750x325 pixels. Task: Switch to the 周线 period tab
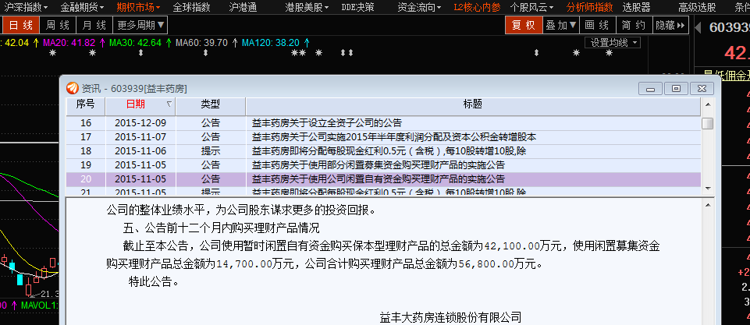tap(58, 26)
